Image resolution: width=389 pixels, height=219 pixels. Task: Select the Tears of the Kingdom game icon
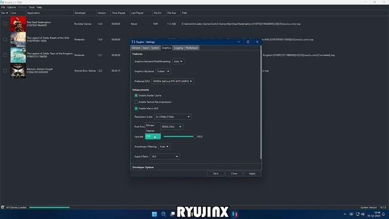(x=18, y=55)
